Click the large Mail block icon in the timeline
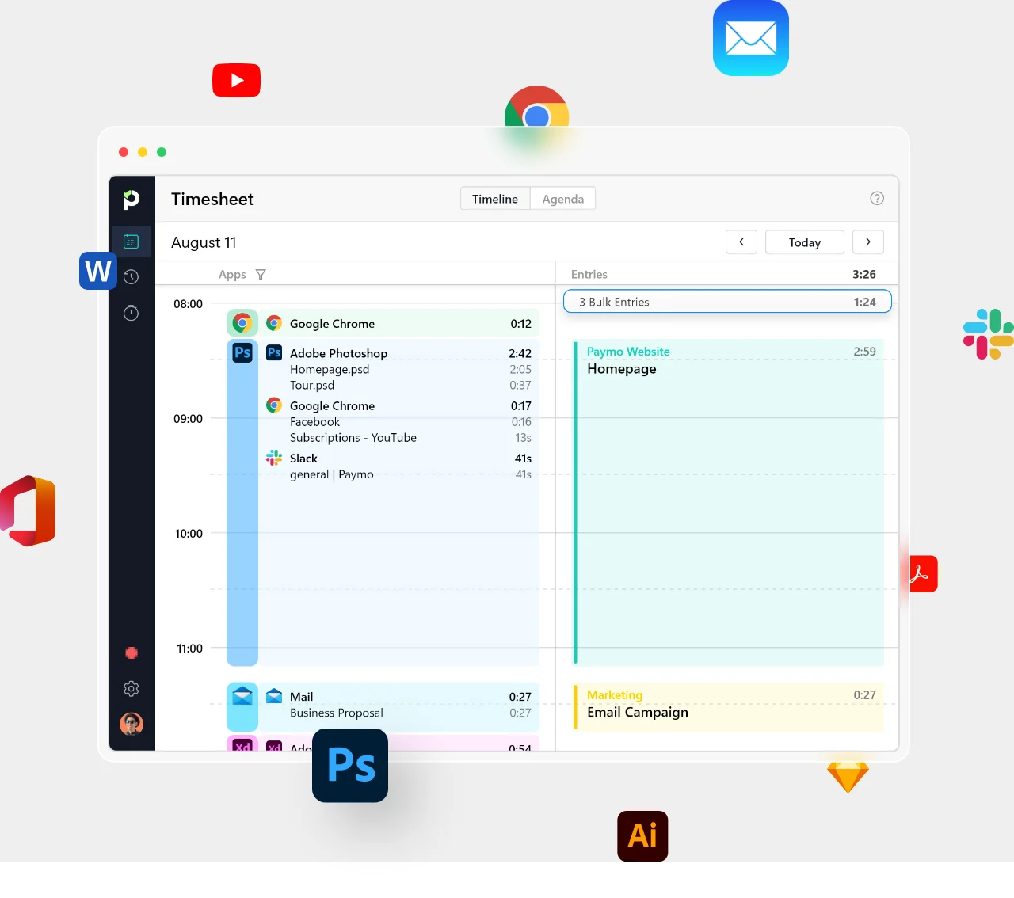1014x898 pixels. [x=242, y=696]
